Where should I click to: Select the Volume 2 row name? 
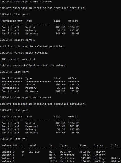click(8, 158)
